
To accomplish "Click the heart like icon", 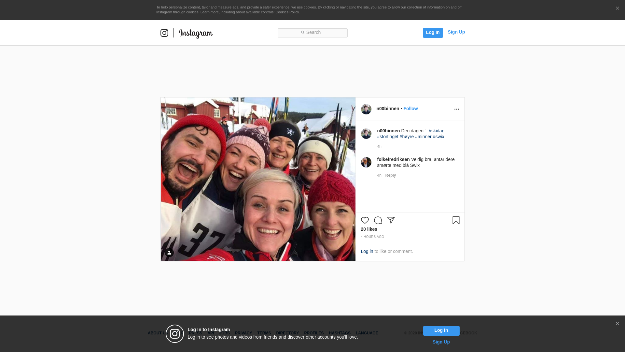I will 365,220.
